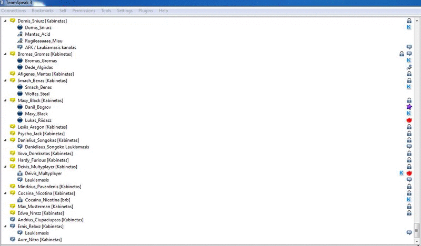
Task: Select channel Mindzius_Pavardenis [Kabinetas]
Action: coord(49,187)
